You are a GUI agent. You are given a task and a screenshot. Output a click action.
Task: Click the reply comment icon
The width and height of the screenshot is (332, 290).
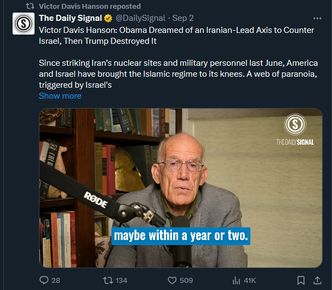(44, 280)
